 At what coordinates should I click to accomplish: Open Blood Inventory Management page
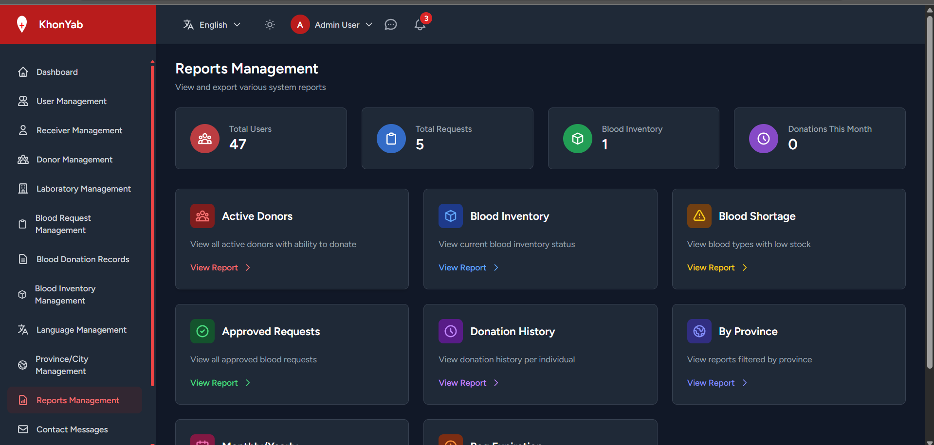coord(74,295)
